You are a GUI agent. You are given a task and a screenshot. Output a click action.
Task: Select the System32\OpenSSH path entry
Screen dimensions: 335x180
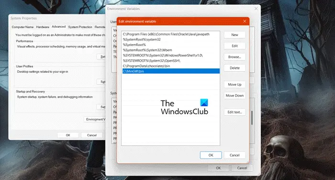171,61
